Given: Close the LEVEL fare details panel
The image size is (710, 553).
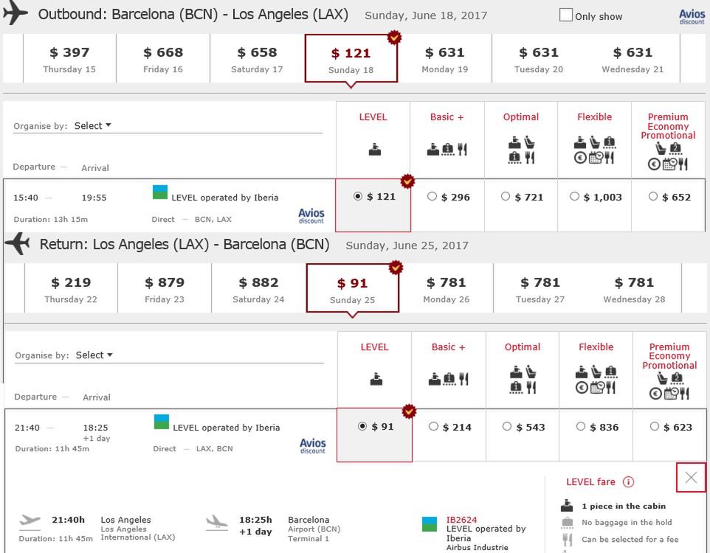Looking at the screenshot, I should pos(691,478).
